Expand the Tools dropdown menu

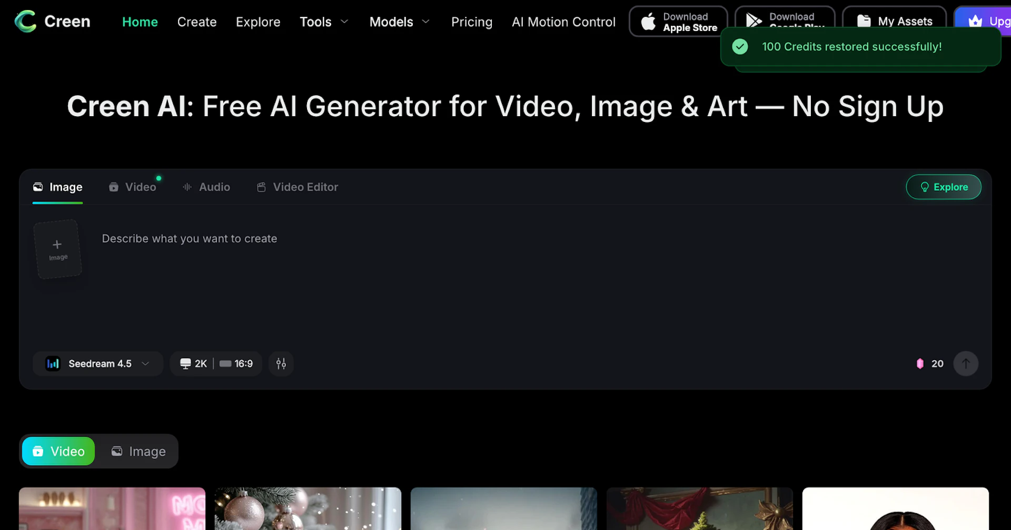point(324,22)
